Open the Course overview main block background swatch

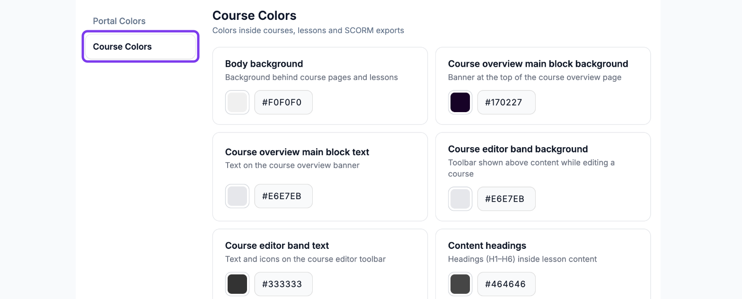460,102
